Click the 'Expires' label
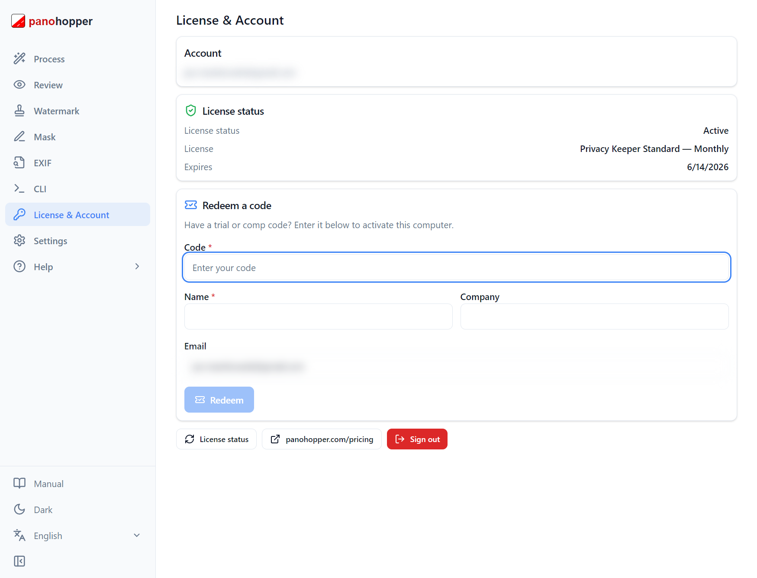 pos(198,167)
